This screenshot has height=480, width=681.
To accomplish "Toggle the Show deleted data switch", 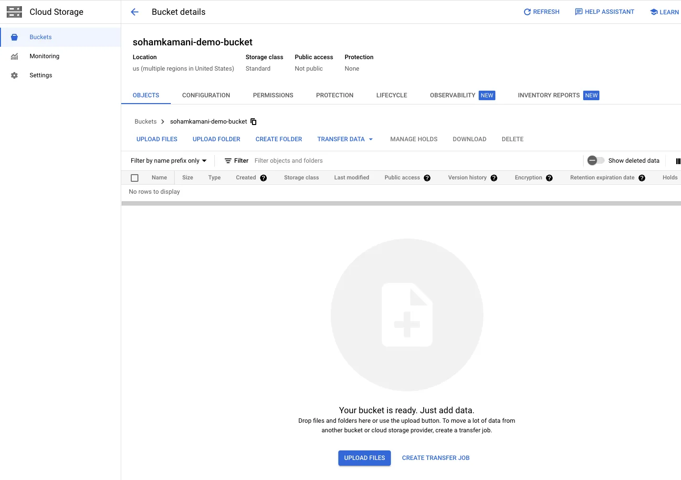I will pyautogui.click(x=596, y=161).
